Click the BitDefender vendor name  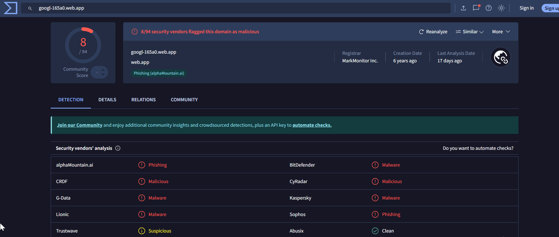302,165
